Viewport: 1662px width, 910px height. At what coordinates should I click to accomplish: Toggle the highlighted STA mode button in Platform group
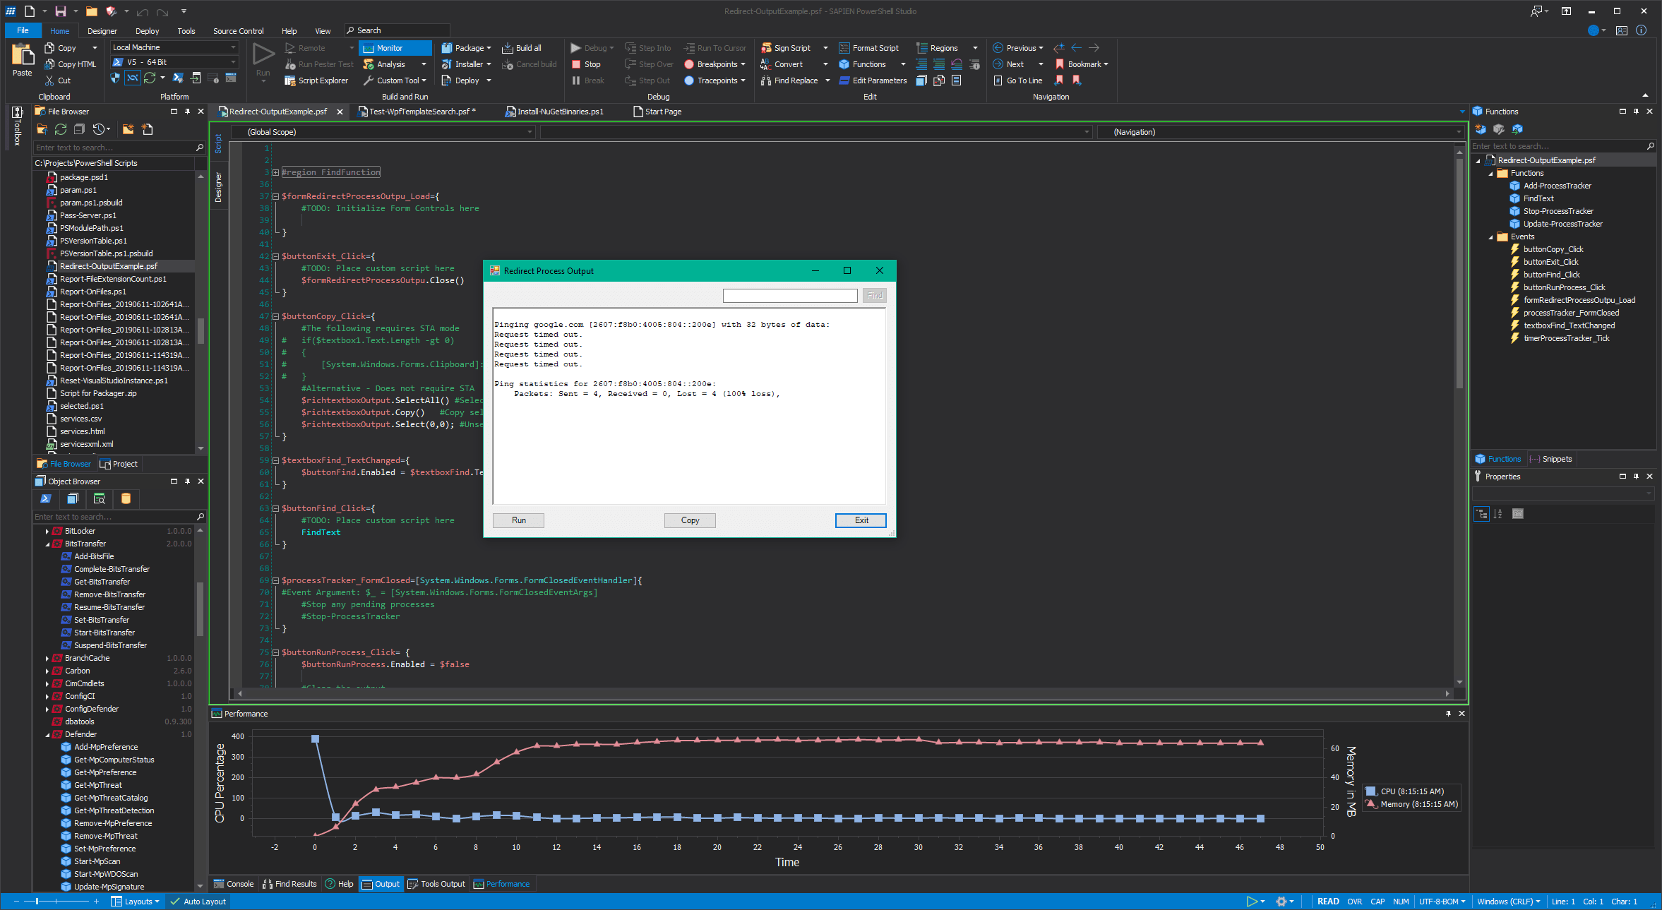click(x=133, y=78)
